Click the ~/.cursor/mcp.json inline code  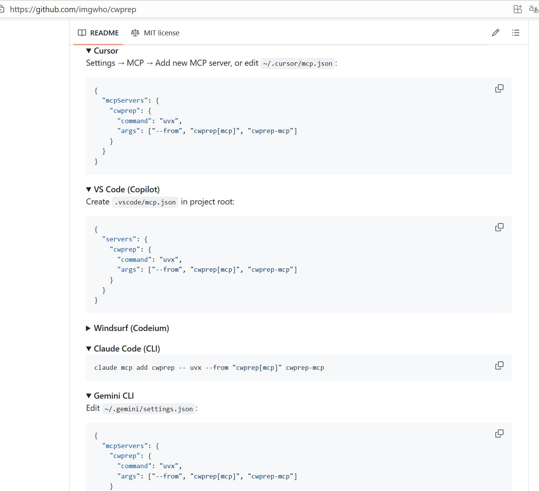tap(298, 63)
